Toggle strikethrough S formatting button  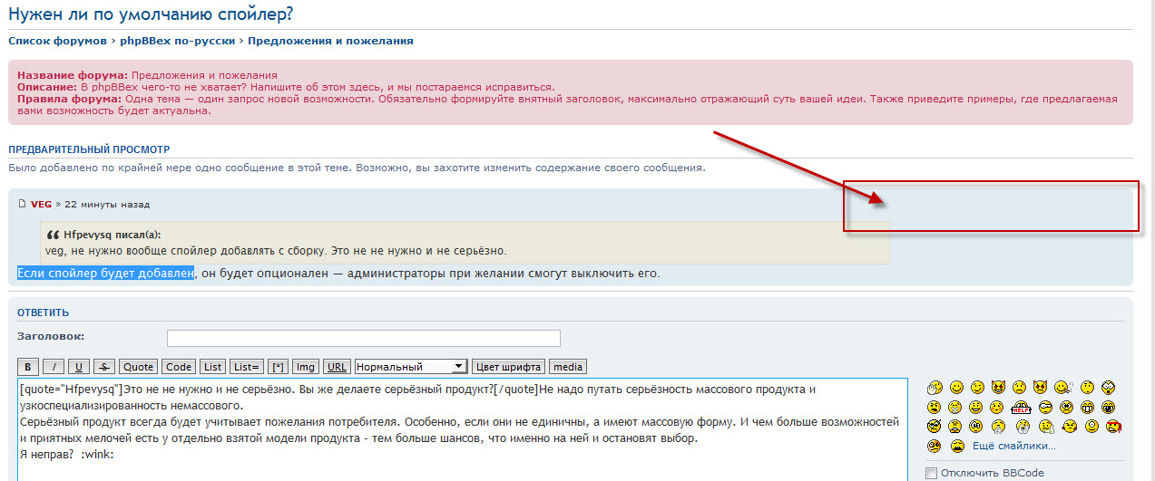104,367
